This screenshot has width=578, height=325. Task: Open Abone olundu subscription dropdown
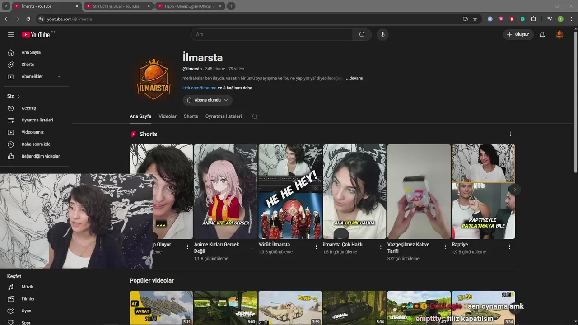coord(208,100)
